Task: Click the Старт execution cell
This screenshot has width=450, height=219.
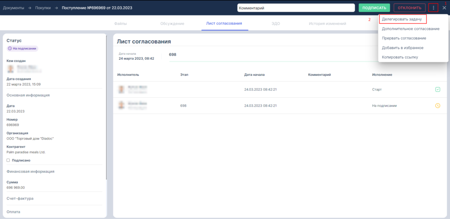Action: coord(377,90)
